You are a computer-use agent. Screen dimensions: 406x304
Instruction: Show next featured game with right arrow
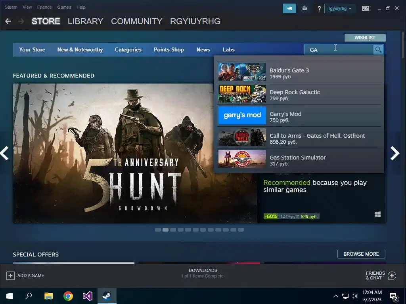point(395,153)
